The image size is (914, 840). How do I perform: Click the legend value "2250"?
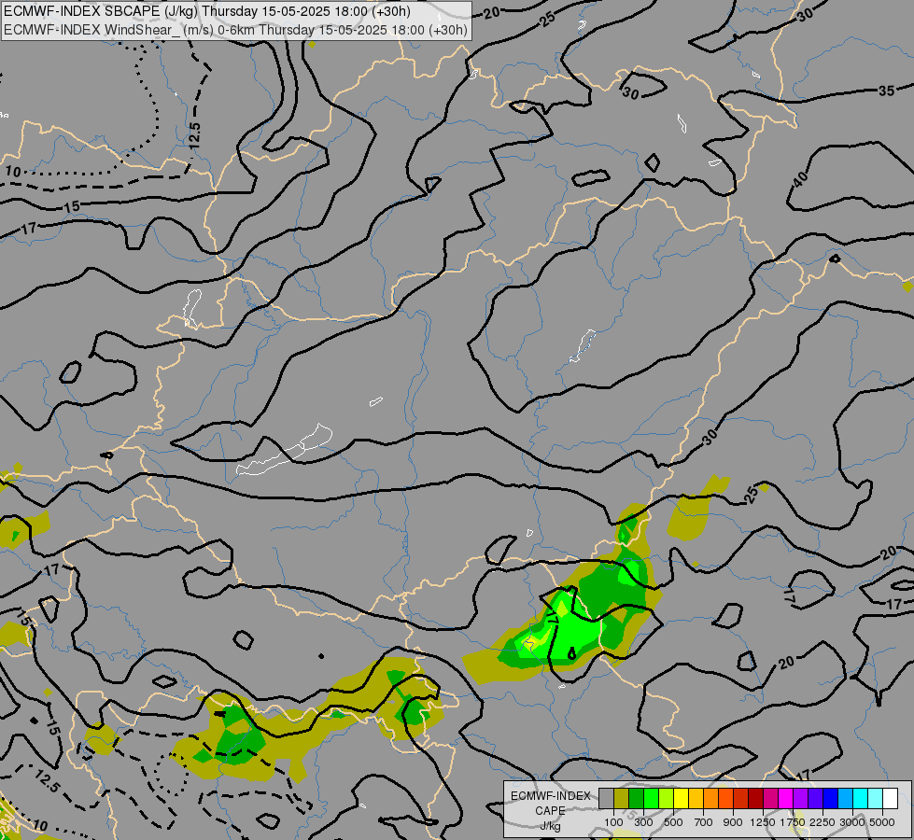(x=823, y=822)
